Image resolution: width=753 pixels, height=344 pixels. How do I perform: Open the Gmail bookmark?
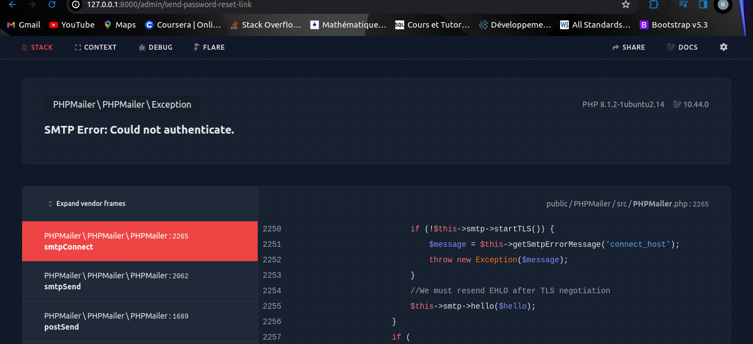coord(23,24)
